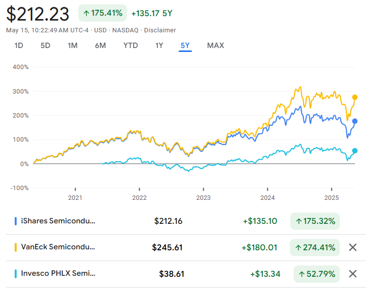The image size is (375, 289).
Task: Click the +$13.34 change value
Action: tap(265, 274)
